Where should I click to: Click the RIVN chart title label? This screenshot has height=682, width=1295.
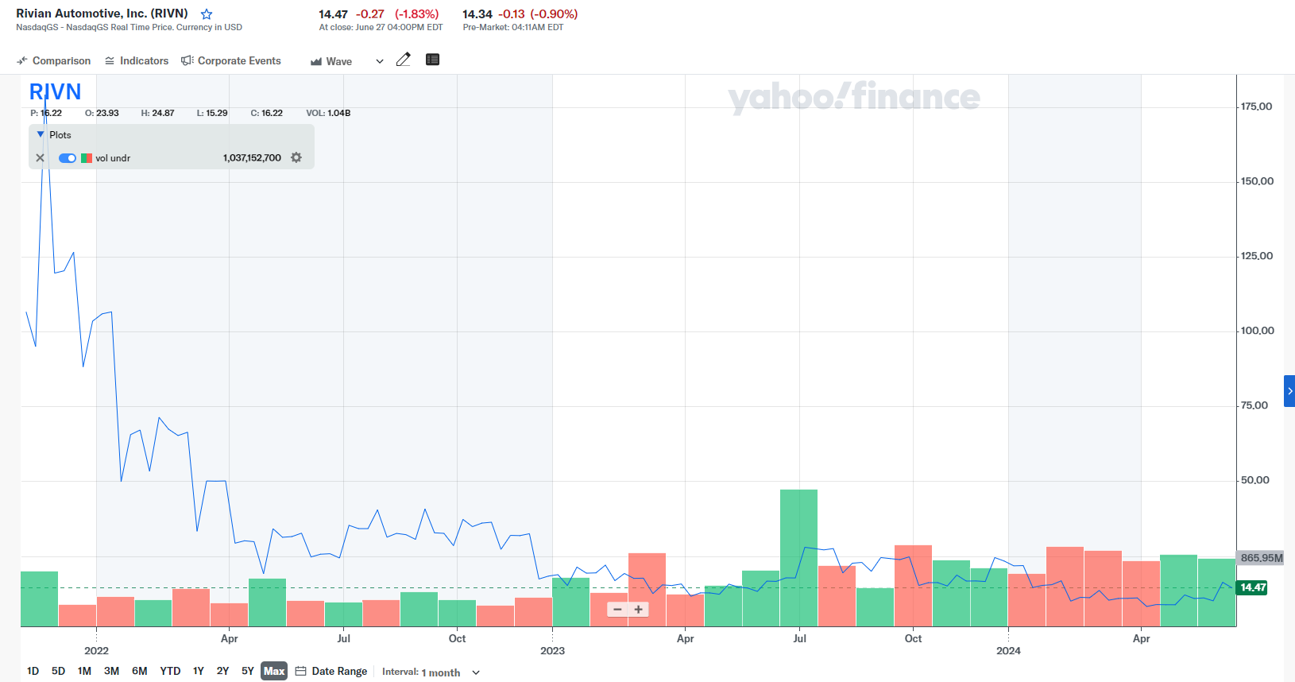click(x=55, y=92)
